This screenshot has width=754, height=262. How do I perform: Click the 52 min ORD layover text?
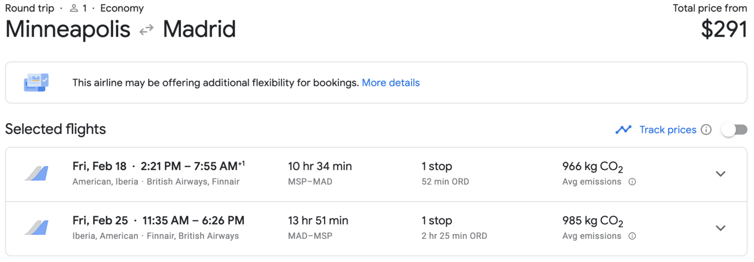(445, 182)
